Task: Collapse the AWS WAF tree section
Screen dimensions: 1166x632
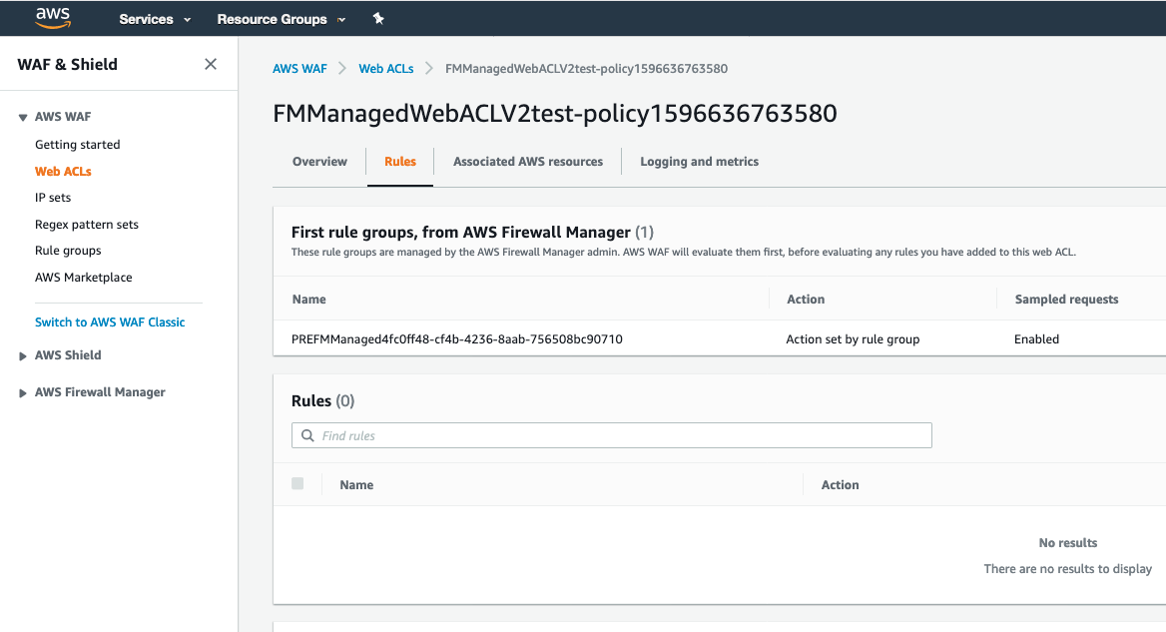Action: 23,117
